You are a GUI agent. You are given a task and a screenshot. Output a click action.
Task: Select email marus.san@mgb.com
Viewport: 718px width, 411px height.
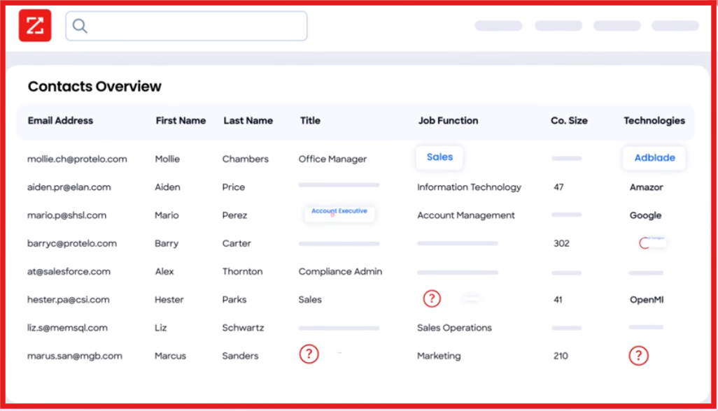pos(75,356)
